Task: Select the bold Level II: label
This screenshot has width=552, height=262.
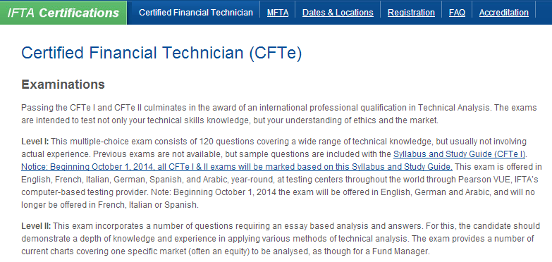Action: 36,225
